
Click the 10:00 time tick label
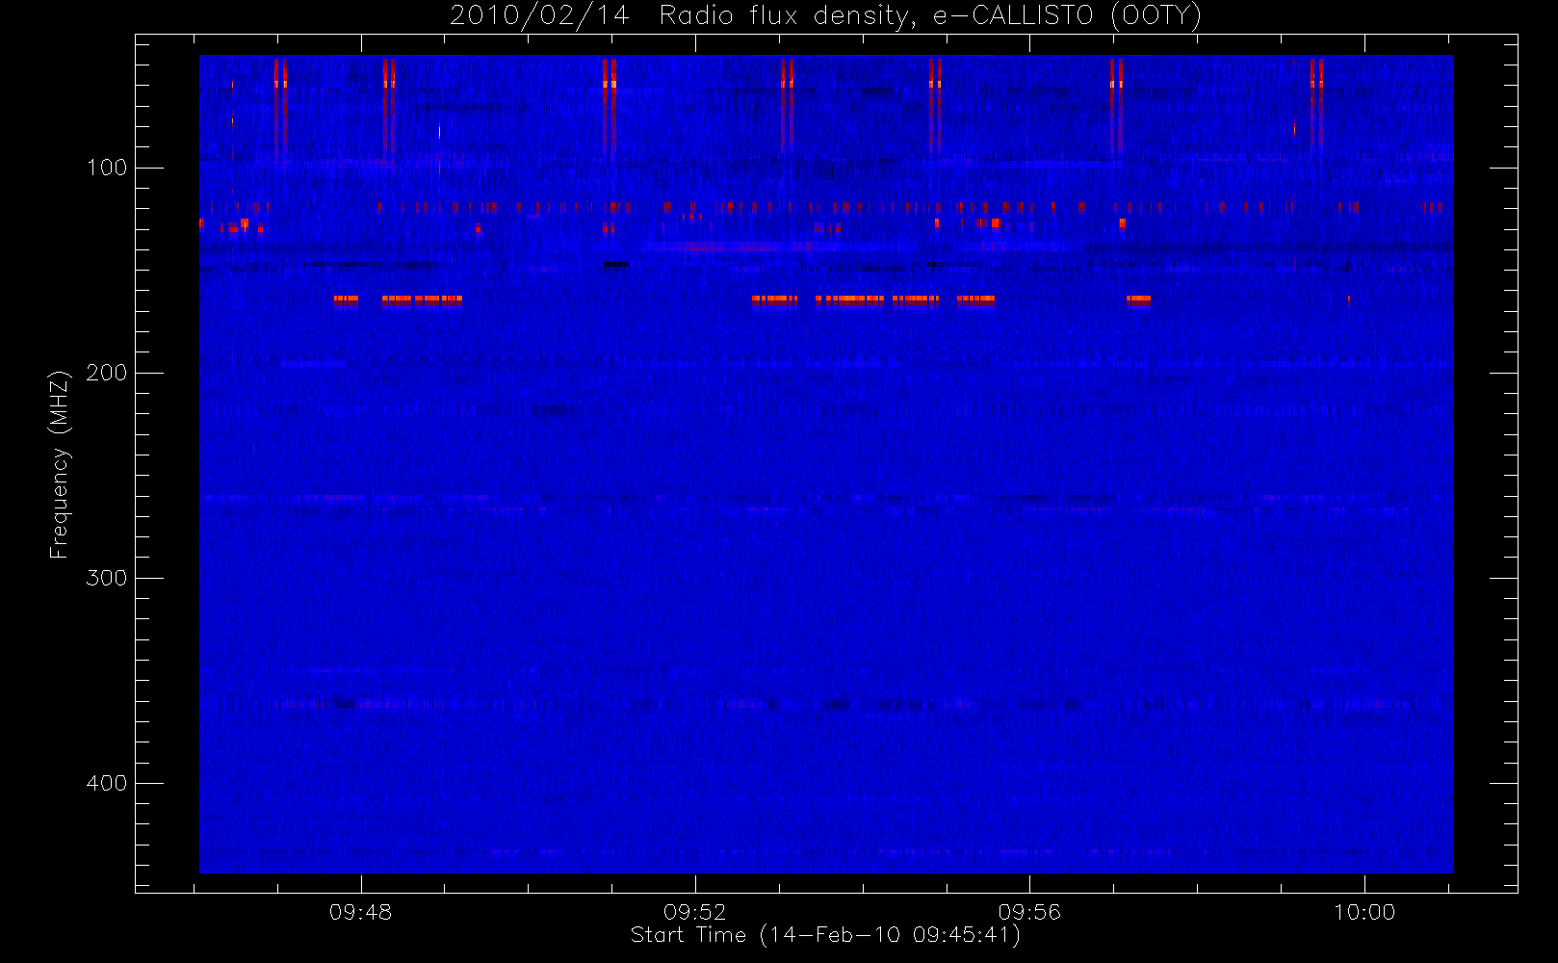pyautogui.click(x=1363, y=912)
